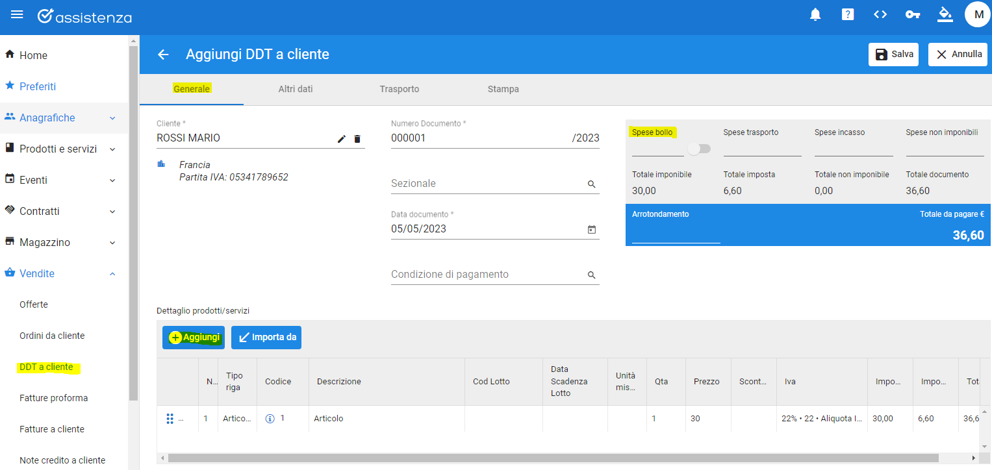Switch to the Stampa tab

[x=503, y=89]
